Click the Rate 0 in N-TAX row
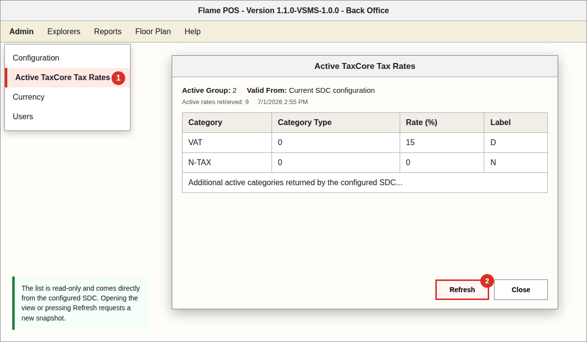Screen dimensions: 587x342 [442, 163]
